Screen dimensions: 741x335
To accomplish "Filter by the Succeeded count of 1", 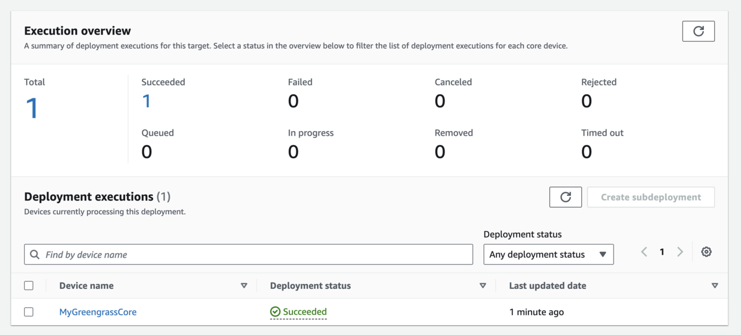I will (145, 101).
